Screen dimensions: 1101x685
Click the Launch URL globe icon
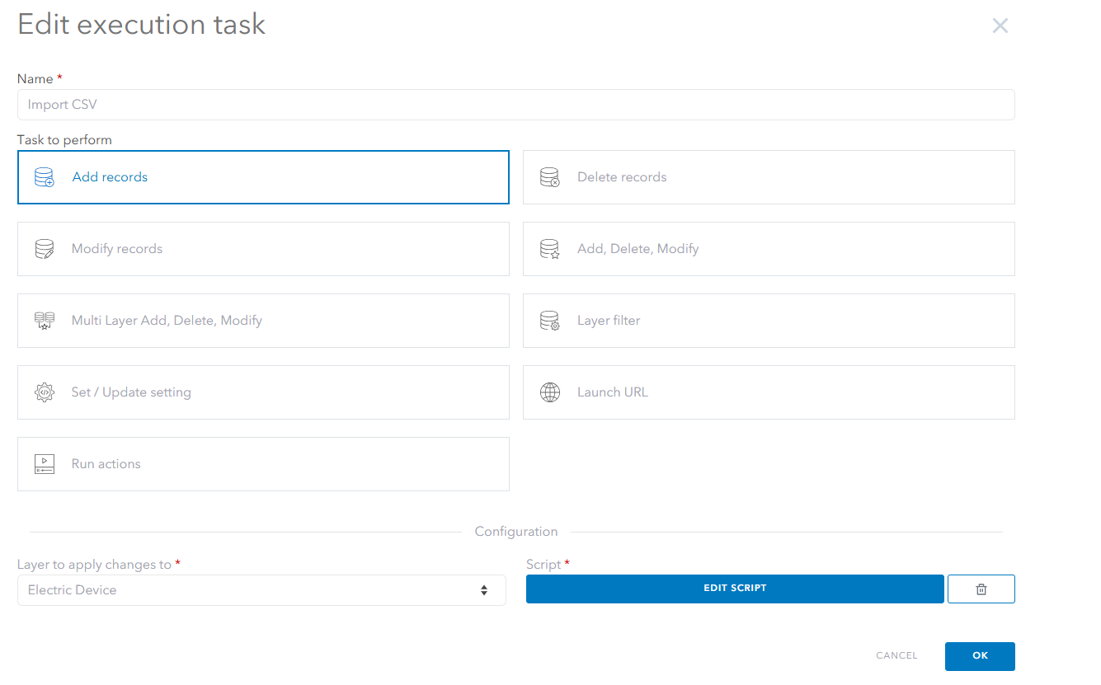[549, 392]
